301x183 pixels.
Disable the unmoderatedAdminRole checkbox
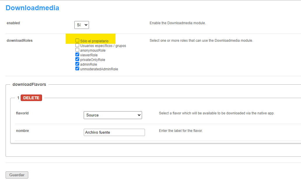[x=77, y=69]
